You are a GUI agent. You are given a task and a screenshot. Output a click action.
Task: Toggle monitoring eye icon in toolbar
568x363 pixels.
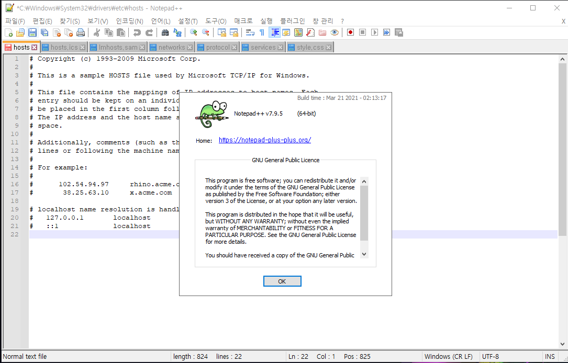point(335,32)
